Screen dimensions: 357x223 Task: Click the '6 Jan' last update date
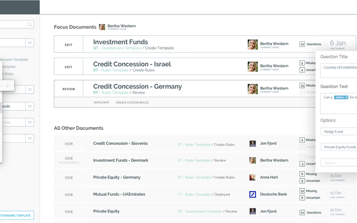[x=338, y=43]
